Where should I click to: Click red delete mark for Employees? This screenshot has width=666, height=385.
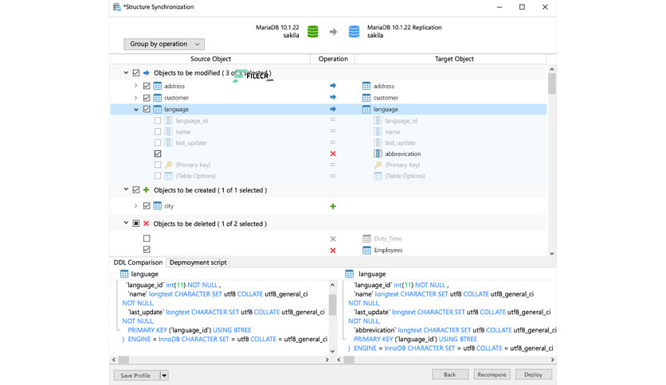(x=333, y=250)
